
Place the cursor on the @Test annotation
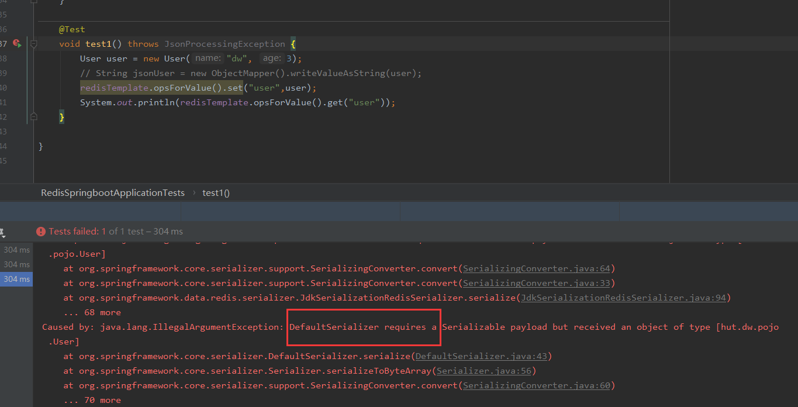pyautogui.click(x=72, y=29)
